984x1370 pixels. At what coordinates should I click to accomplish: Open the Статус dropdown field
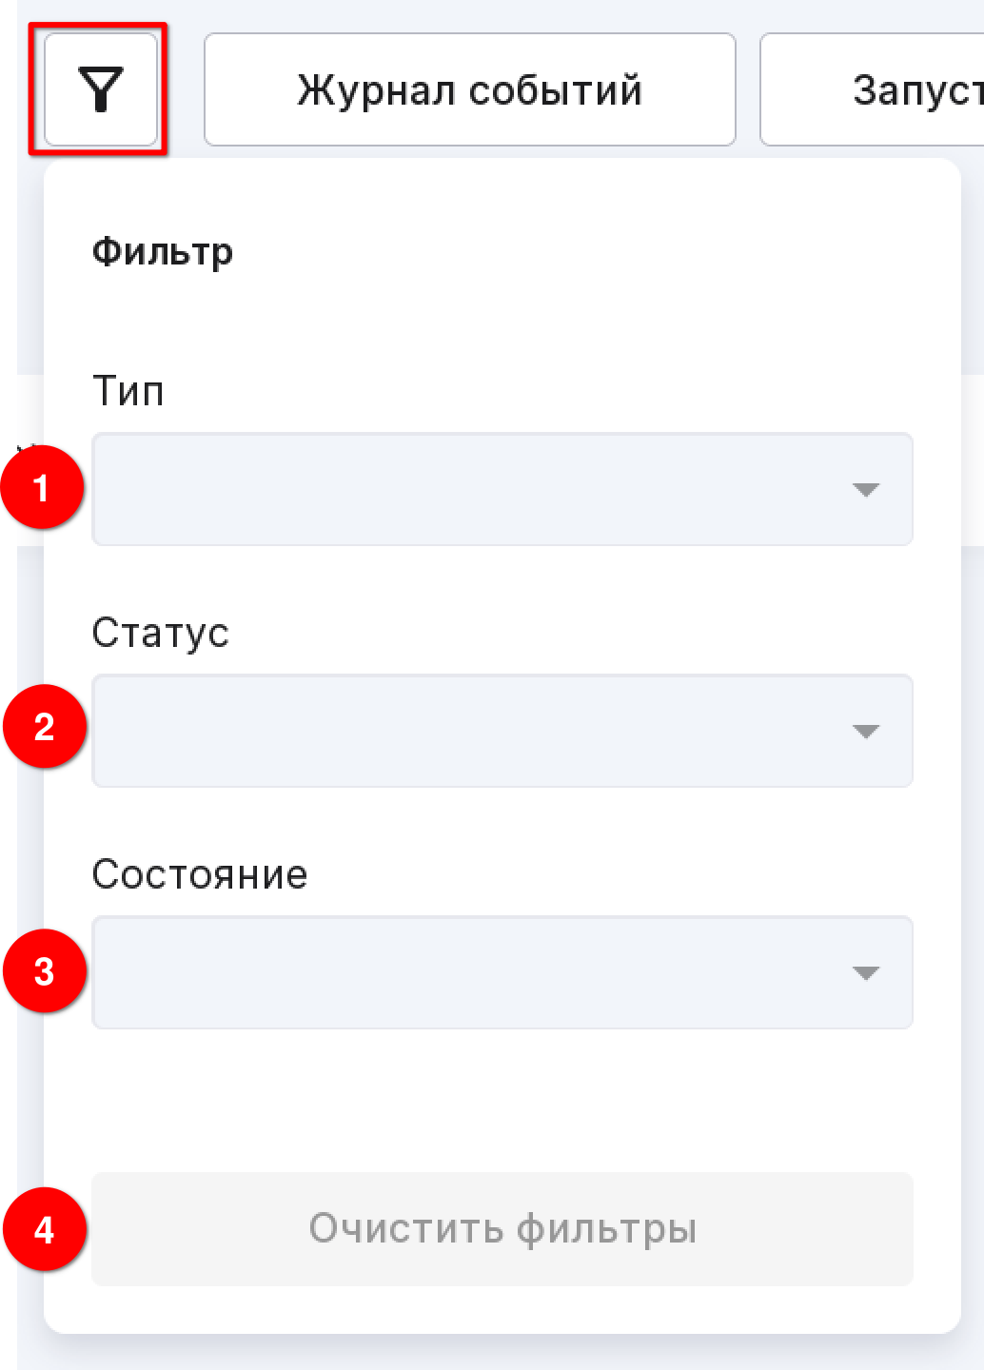click(502, 731)
